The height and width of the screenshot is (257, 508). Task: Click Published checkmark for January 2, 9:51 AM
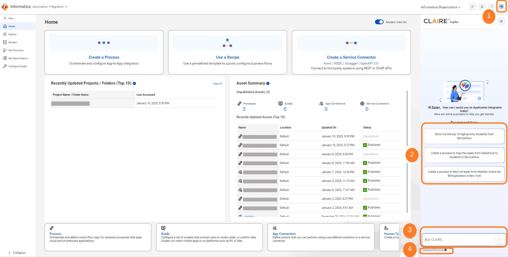coord(365,208)
